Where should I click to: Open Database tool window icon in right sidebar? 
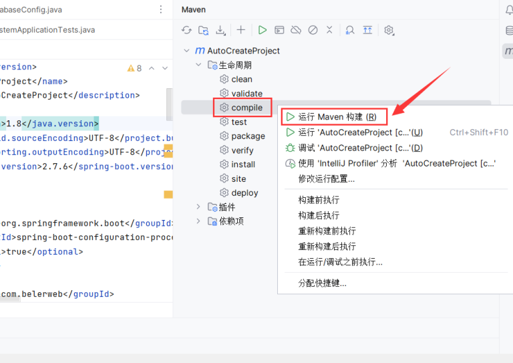[x=510, y=31]
